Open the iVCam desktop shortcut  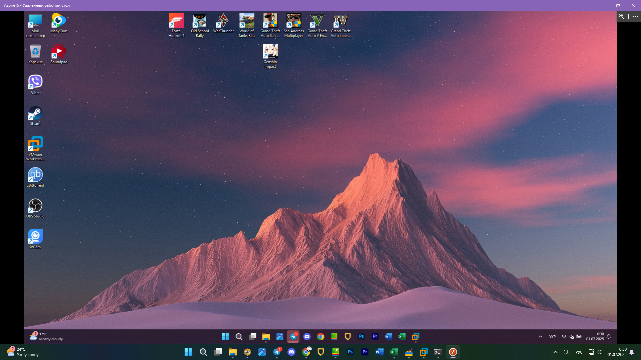pos(35,238)
